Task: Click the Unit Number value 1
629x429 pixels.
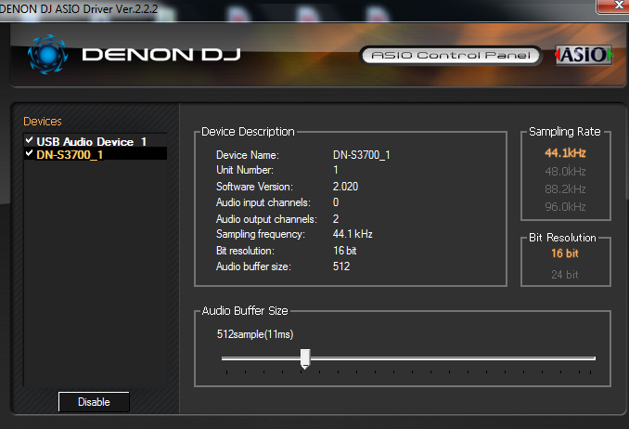Action: coord(336,170)
